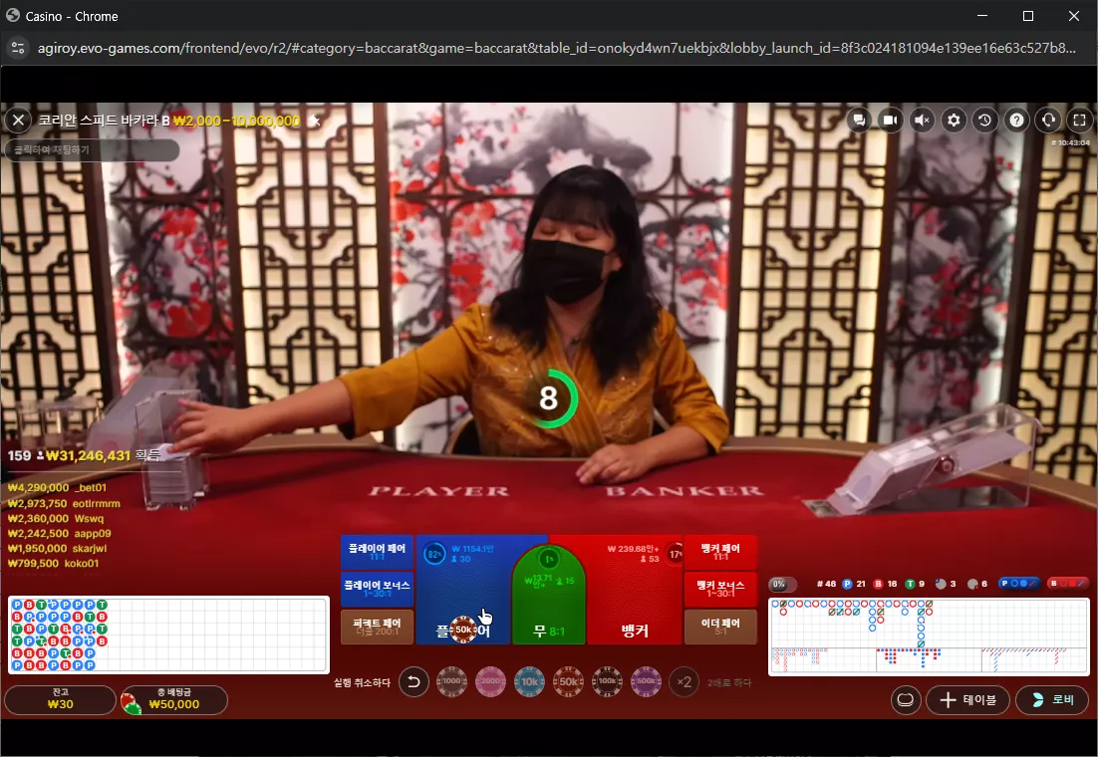The height and width of the screenshot is (757, 1098).
Task: Click winner entry ₩2,973,750 eotlrrmrm
Action: pos(64,503)
